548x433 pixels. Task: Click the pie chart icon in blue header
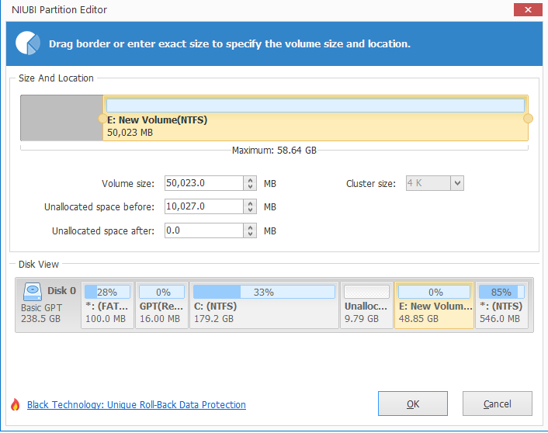tap(28, 43)
